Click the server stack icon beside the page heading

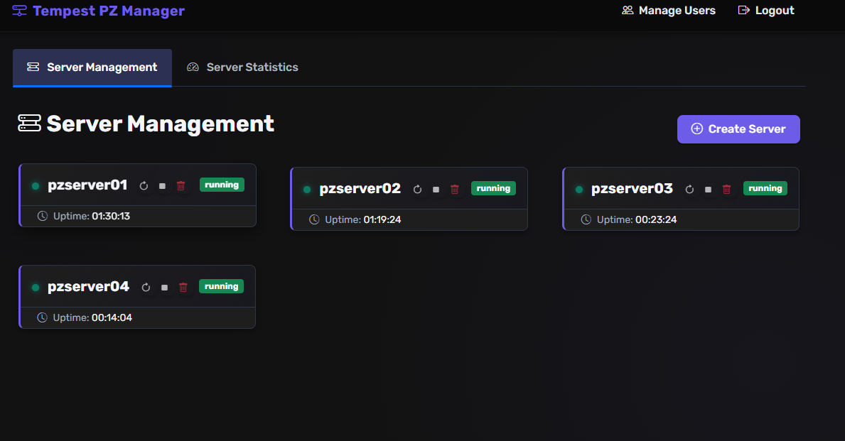pos(29,123)
